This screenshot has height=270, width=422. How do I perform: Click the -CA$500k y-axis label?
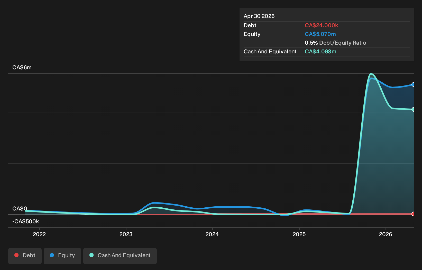tap(26, 221)
